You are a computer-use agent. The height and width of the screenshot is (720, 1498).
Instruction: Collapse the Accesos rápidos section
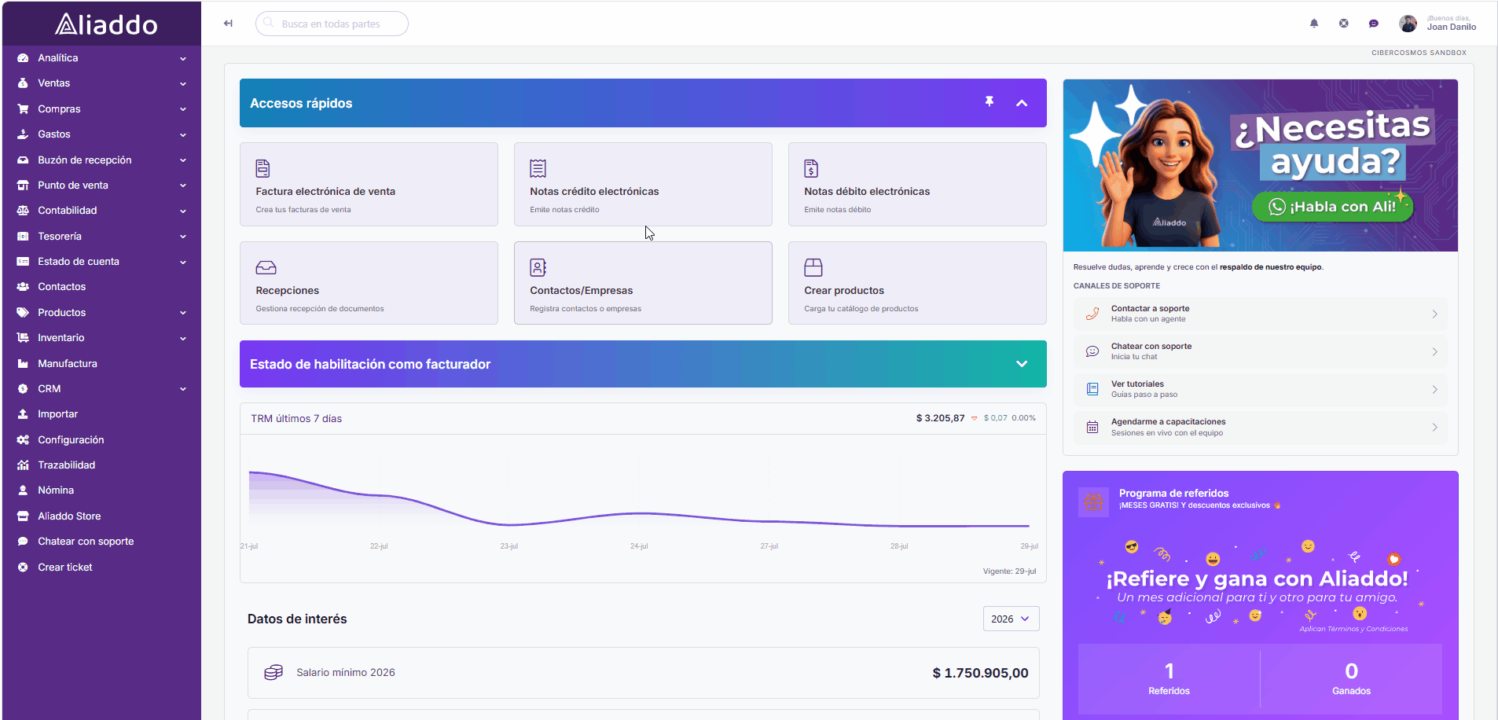(1022, 103)
